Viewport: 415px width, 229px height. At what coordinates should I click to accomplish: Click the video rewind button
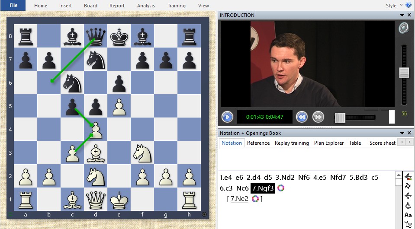(x=302, y=117)
